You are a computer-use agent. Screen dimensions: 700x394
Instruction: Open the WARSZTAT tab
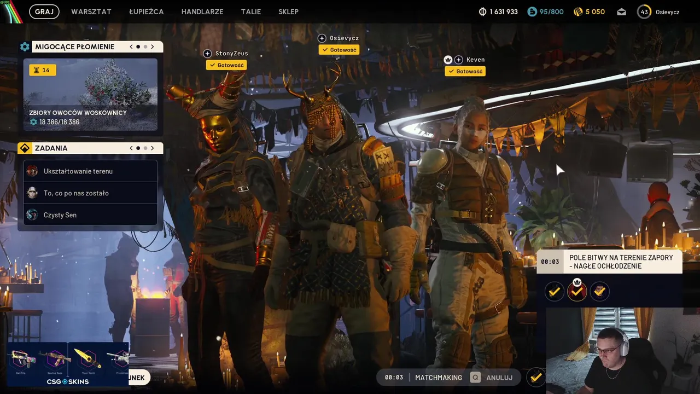click(x=91, y=11)
